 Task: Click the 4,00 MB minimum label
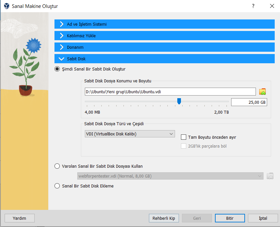tap(92, 112)
